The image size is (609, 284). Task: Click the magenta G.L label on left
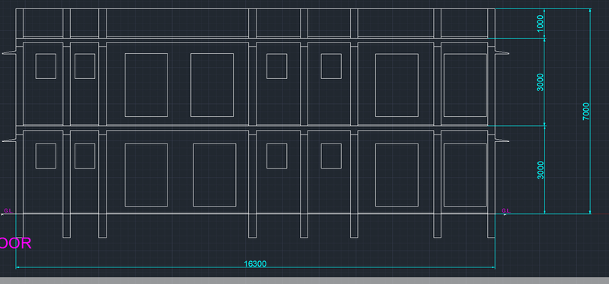pyautogui.click(x=8, y=211)
